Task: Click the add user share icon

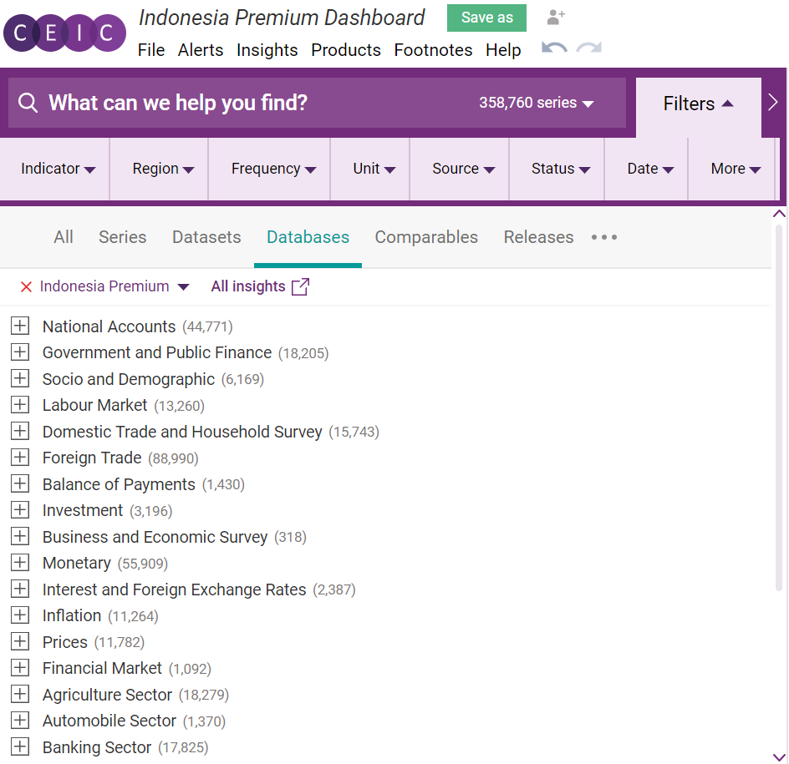Action: tap(556, 17)
